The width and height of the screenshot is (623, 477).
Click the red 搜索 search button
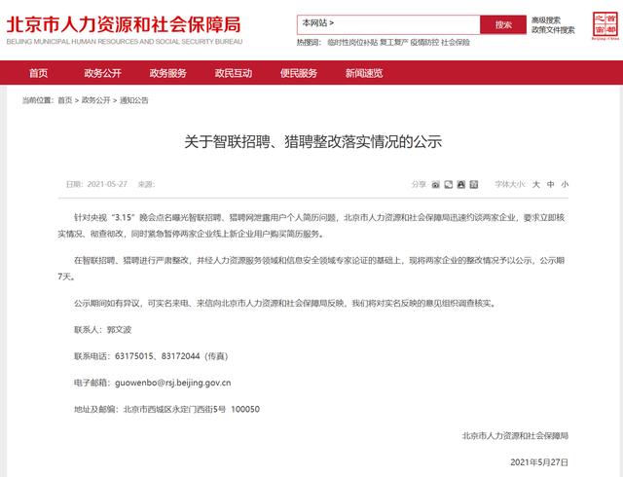pos(503,25)
